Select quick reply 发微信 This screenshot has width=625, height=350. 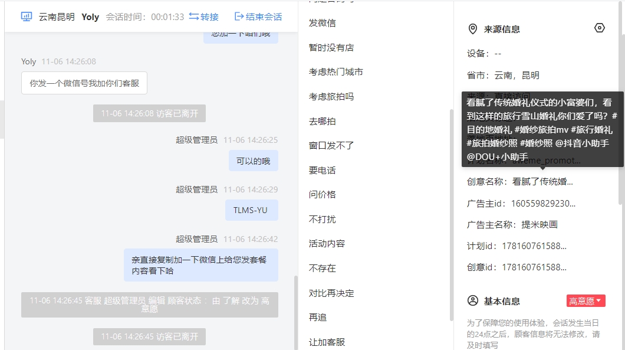pyautogui.click(x=322, y=23)
